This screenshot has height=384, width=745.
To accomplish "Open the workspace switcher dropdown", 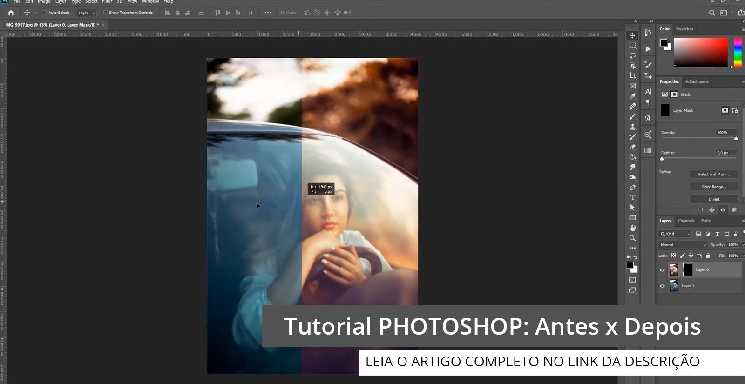I will pyautogui.click(x=725, y=13).
